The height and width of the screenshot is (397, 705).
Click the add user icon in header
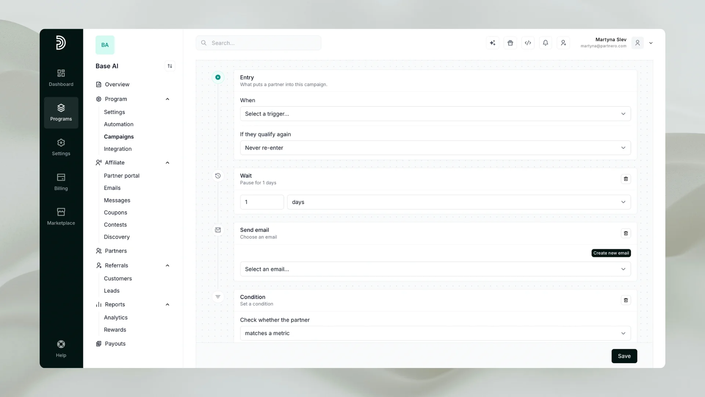coord(563,43)
